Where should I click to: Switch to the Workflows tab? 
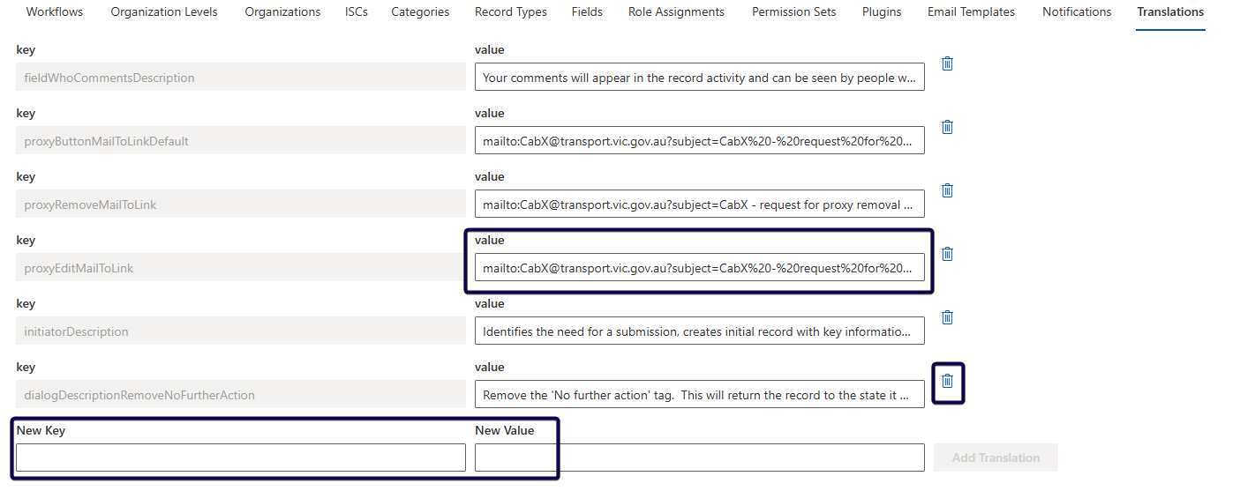[x=55, y=12]
